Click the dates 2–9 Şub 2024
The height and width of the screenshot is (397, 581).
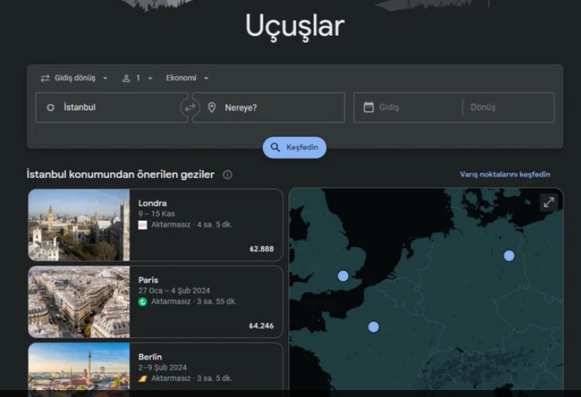162,367
